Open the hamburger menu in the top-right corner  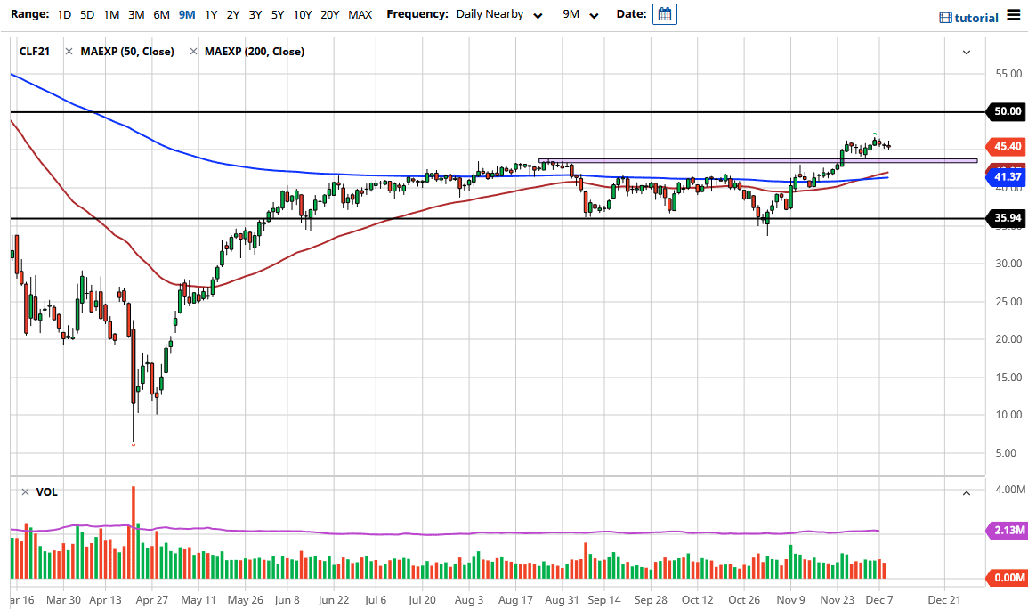(1013, 15)
